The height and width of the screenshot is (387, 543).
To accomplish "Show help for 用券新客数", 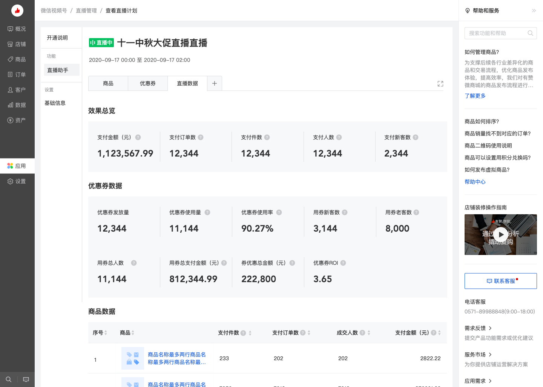I will click(x=345, y=212).
